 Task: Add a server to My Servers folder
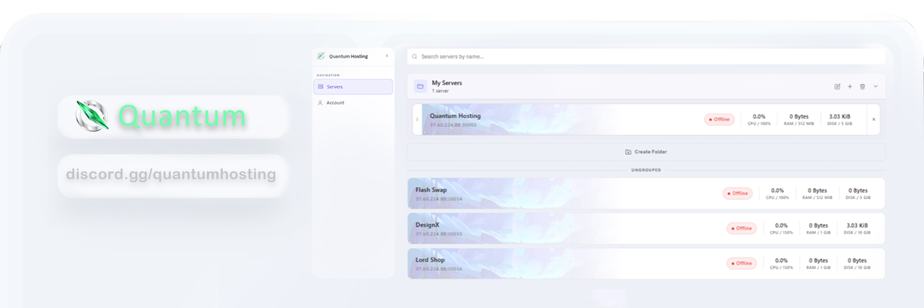click(850, 87)
